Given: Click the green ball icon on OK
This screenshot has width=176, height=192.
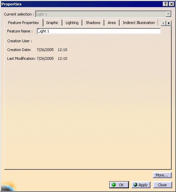Looking at the screenshot, I should (x=114, y=185).
